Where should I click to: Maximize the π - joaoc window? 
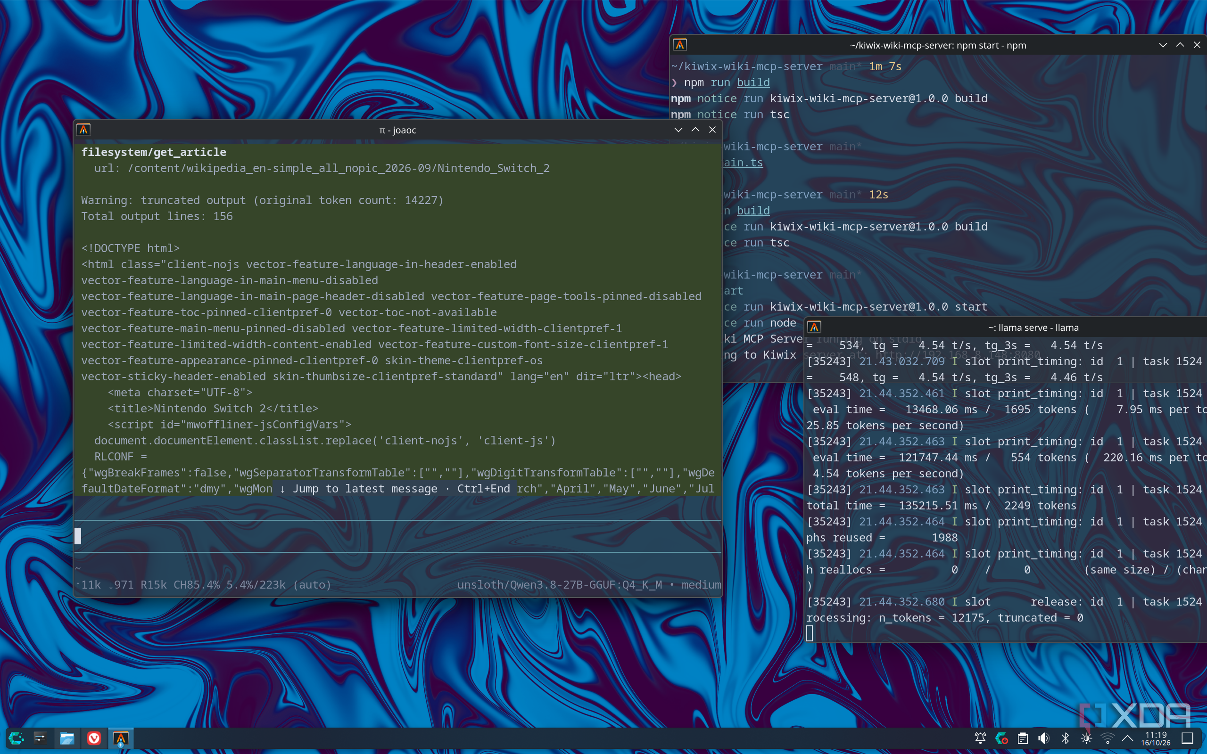(695, 130)
